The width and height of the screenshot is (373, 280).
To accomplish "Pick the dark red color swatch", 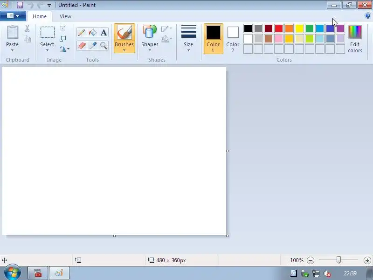I will point(269,28).
